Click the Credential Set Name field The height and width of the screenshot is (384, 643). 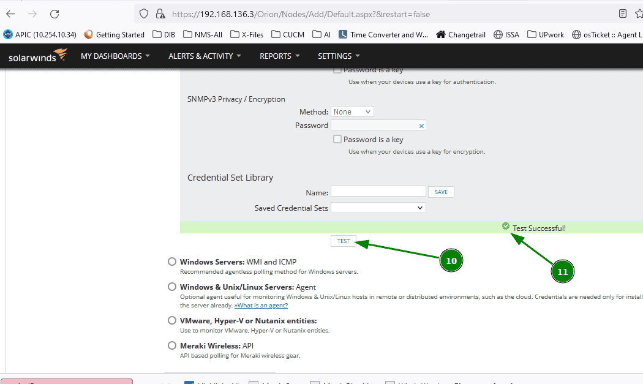tap(378, 191)
